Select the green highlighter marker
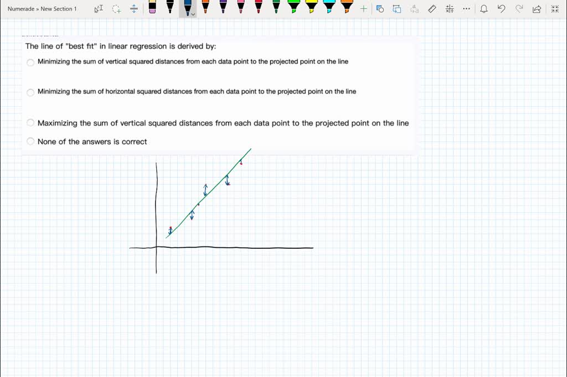This screenshot has height=377, width=567. click(x=293, y=8)
